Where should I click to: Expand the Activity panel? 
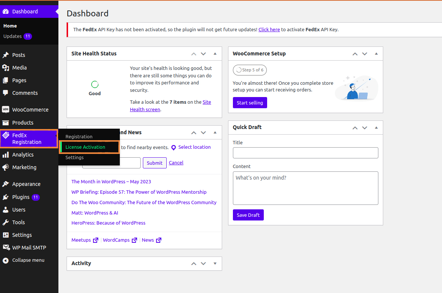[215, 264]
